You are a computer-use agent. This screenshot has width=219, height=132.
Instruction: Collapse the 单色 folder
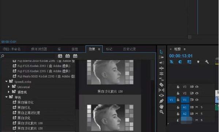pyautogui.click(x=6, y=97)
